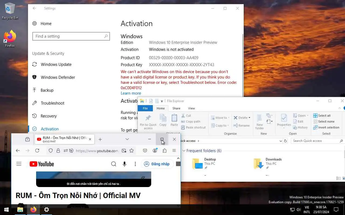The image size is (345, 215).
Task: Open the Firefox application menu
Action: [174, 151]
